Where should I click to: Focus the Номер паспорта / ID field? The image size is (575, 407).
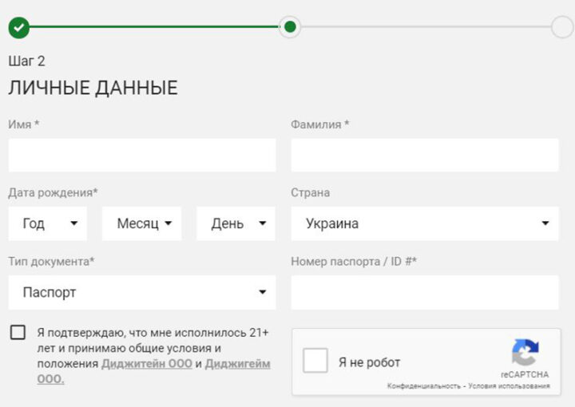[x=425, y=292]
